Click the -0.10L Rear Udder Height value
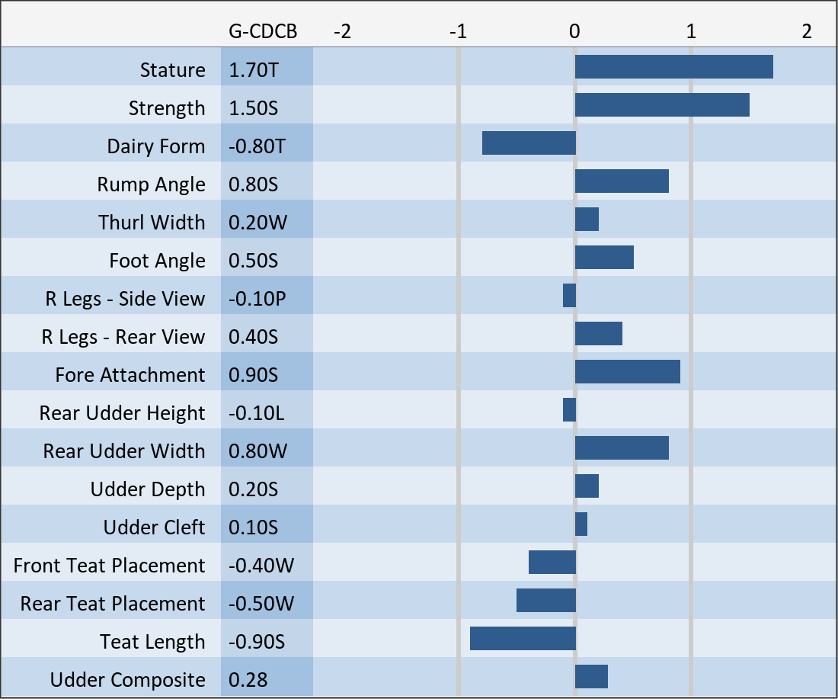This screenshot has width=838, height=699. (256, 413)
